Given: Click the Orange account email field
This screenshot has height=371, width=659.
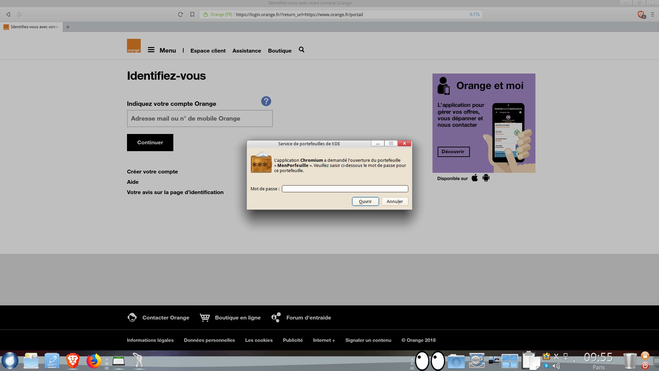Looking at the screenshot, I should (200, 119).
